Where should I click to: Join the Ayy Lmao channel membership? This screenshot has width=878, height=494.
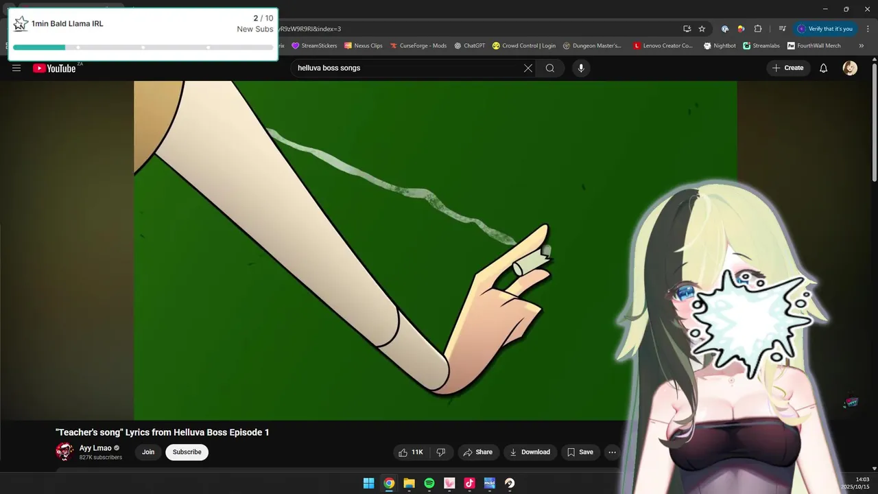point(148,452)
